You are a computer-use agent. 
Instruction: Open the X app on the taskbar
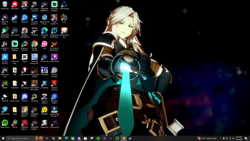(111, 138)
